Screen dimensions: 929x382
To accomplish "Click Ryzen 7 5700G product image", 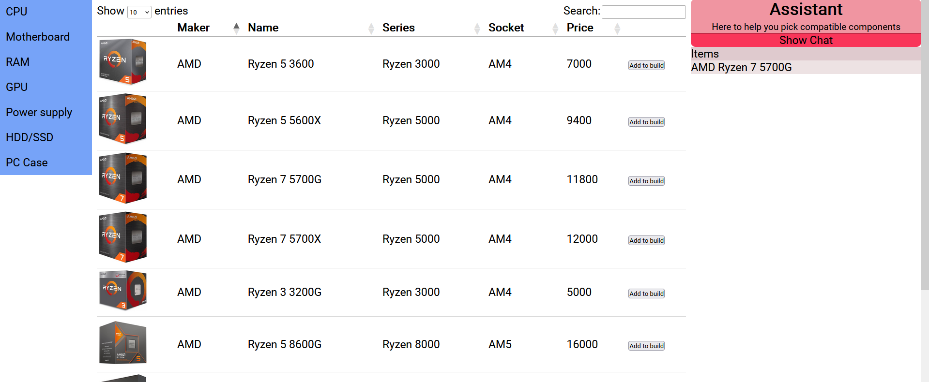I will click(123, 178).
